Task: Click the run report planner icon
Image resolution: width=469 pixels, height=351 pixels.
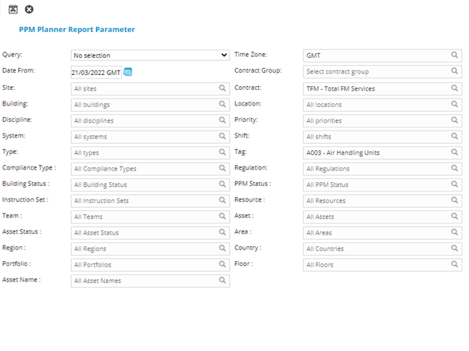Action: pyautogui.click(x=13, y=9)
